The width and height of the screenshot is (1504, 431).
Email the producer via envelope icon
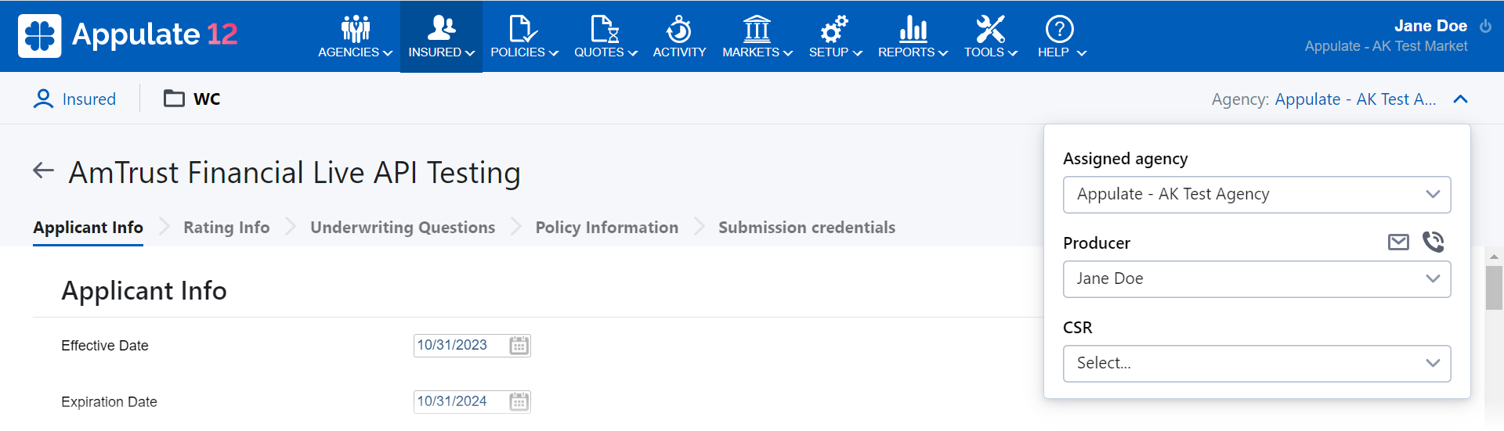1398,242
